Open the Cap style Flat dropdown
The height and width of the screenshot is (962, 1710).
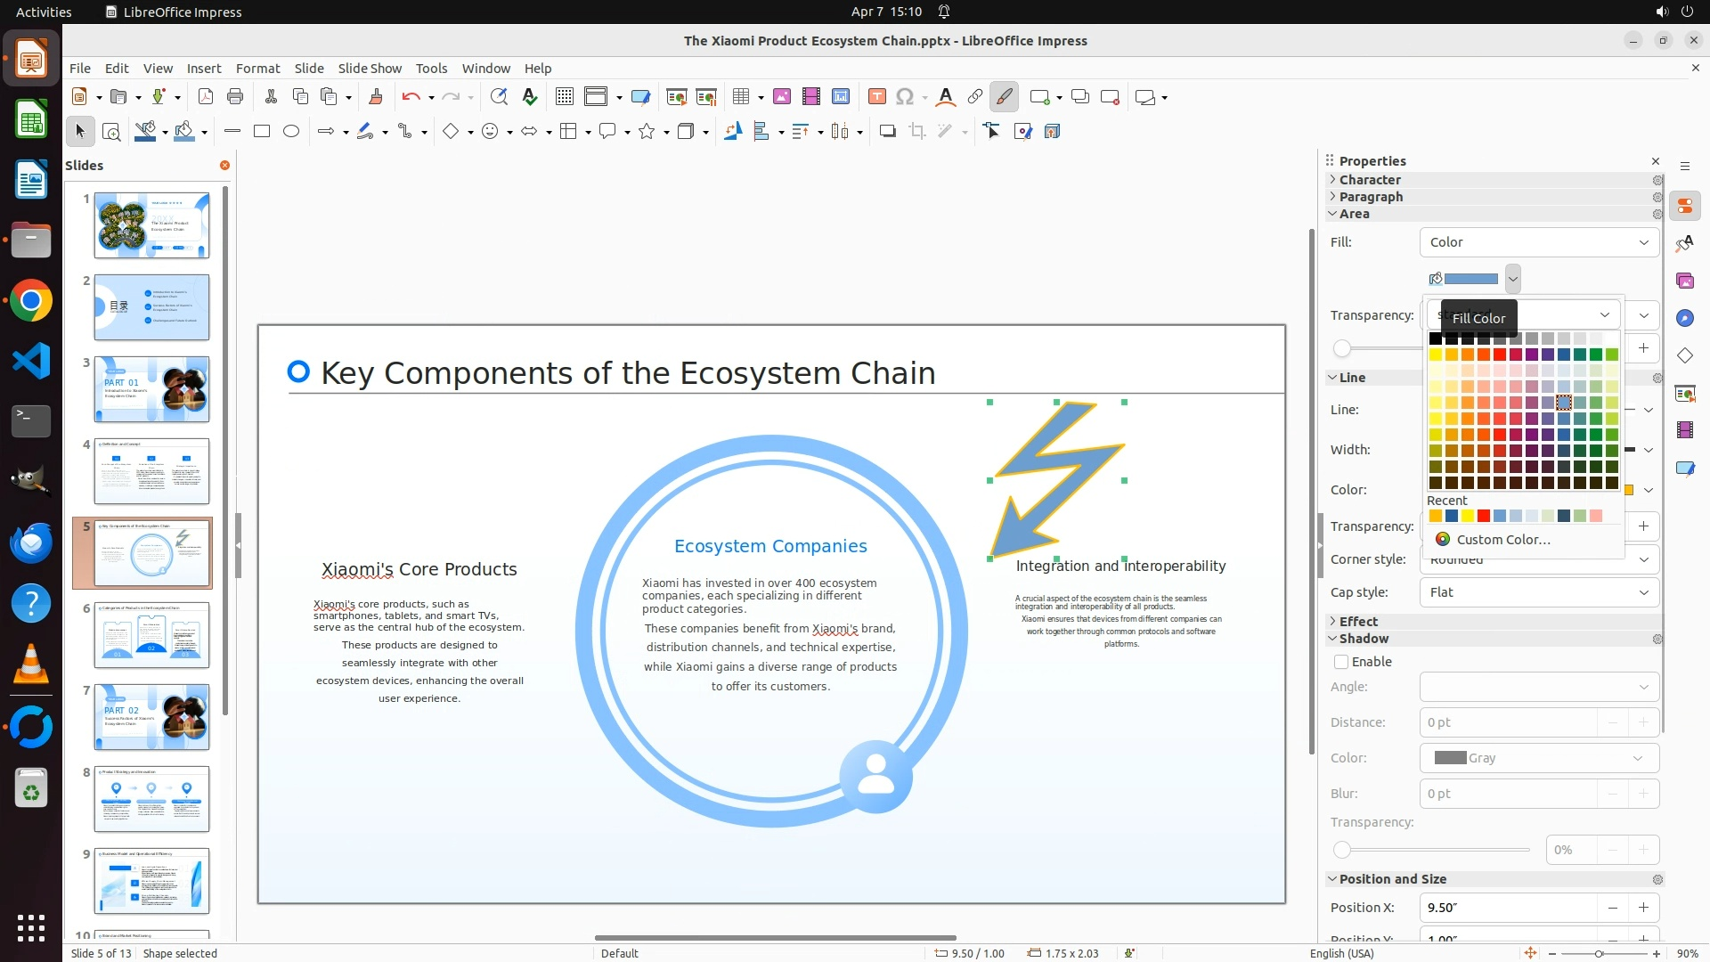coord(1539,592)
